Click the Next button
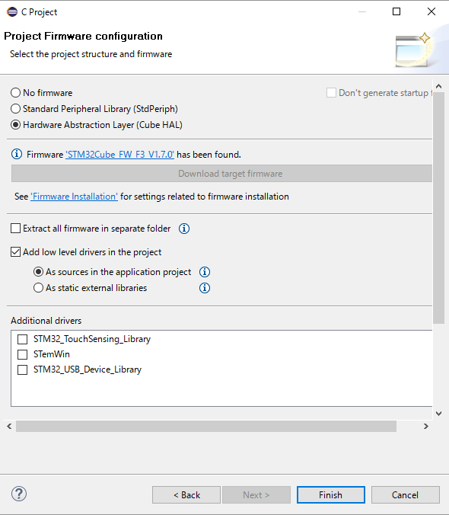The image size is (449, 515). coord(256,495)
